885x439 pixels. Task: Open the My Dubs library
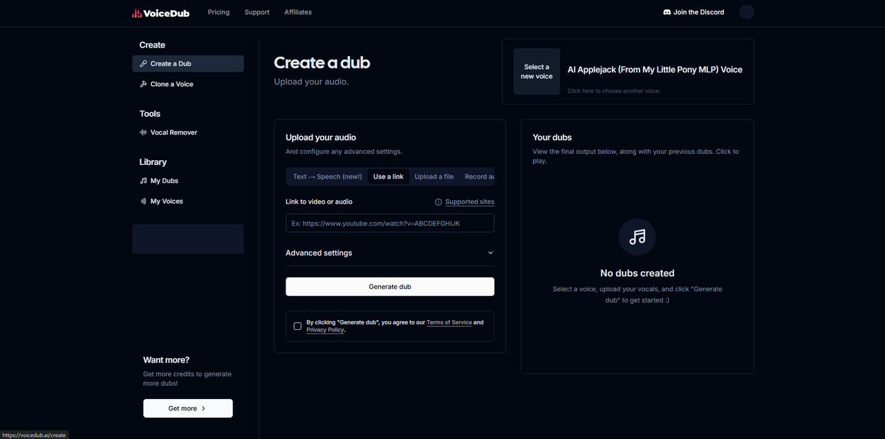tap(188, 181)
